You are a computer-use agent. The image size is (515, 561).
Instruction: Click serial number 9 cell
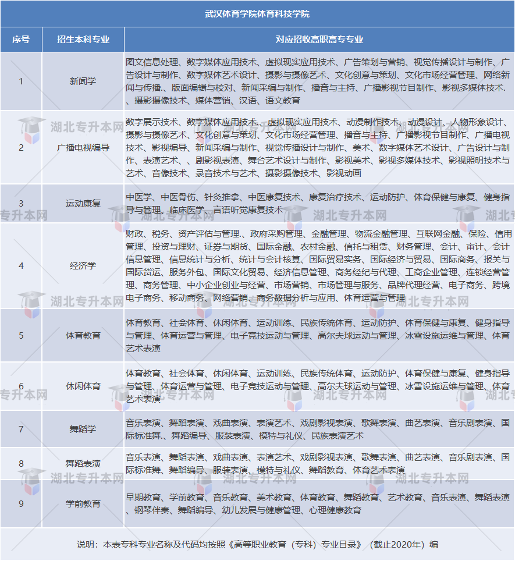click(21, 504)
